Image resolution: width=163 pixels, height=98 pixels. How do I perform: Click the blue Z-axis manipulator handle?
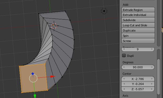(x=33, y=74)
